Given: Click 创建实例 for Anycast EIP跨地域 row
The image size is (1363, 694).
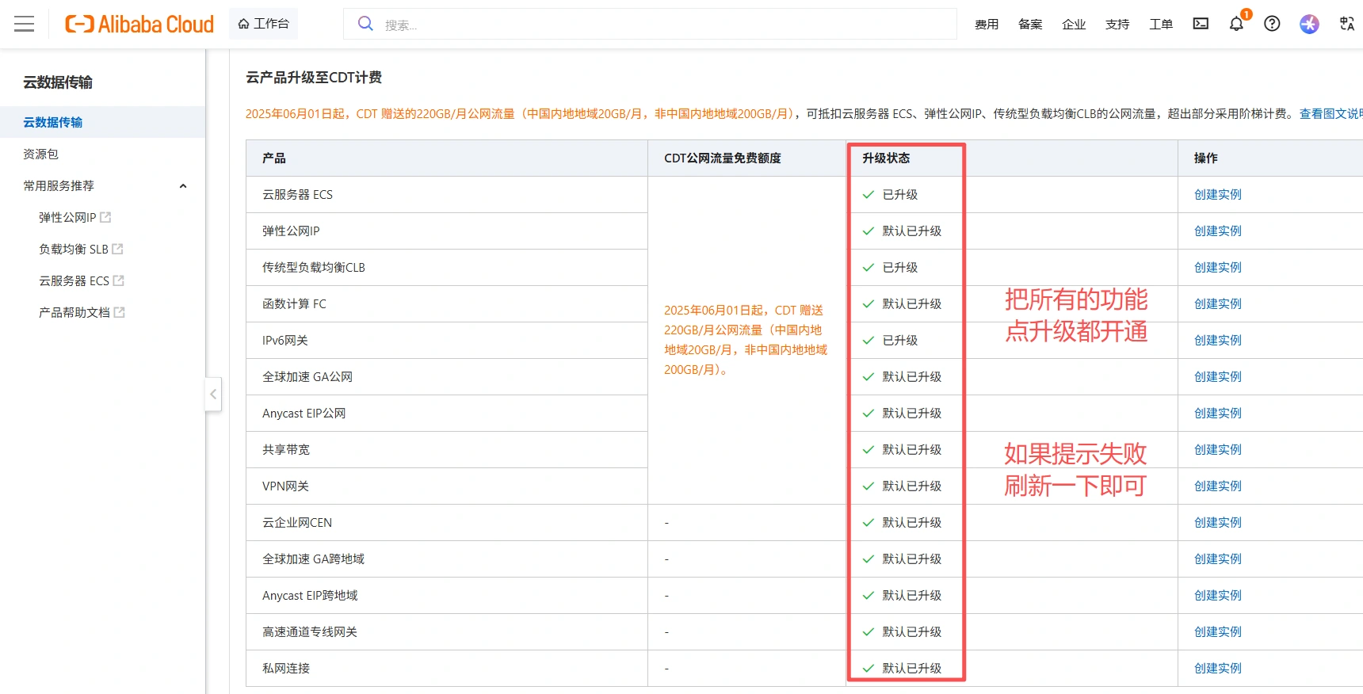Looking at the screenshot, I should click(x=1218, y=595).
